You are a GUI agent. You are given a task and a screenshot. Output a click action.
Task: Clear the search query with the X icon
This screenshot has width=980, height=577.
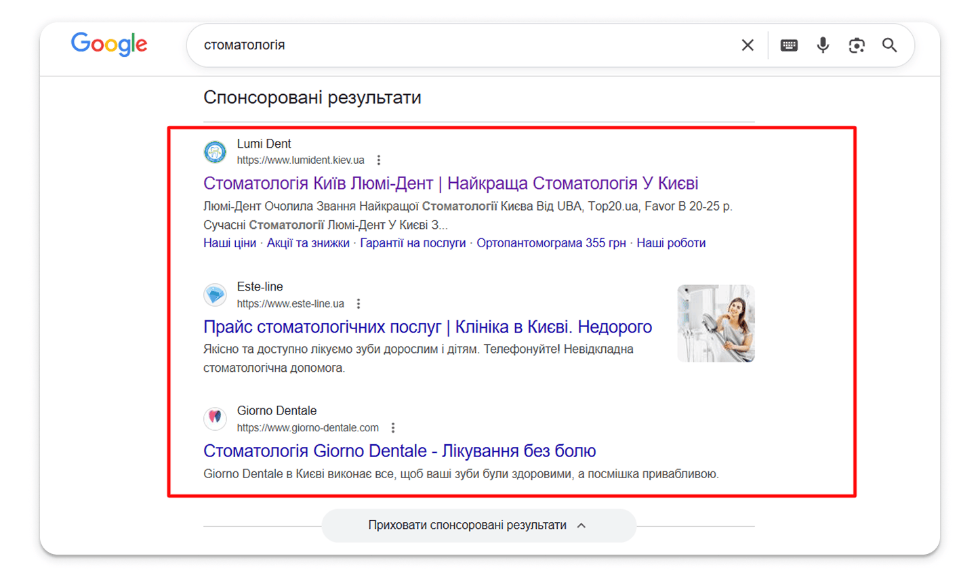[x=748, y=45]
